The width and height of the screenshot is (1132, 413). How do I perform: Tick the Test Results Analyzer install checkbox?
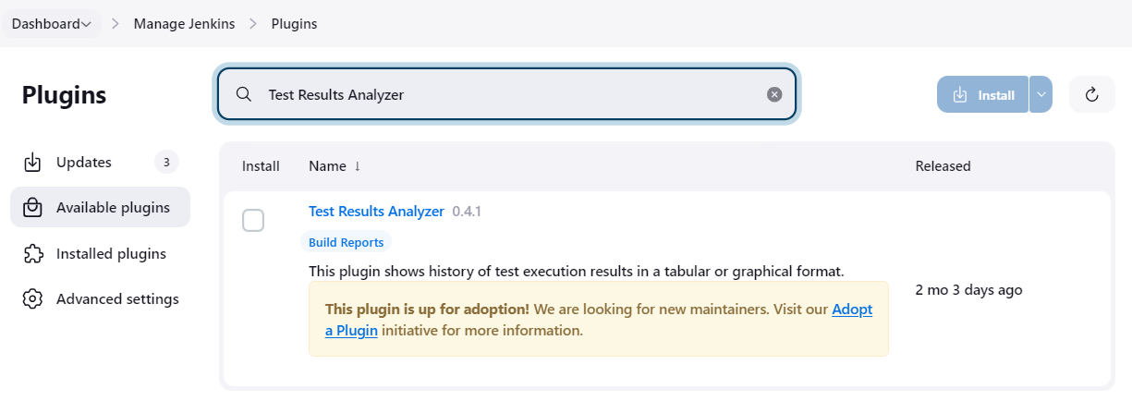coord(253,221)
